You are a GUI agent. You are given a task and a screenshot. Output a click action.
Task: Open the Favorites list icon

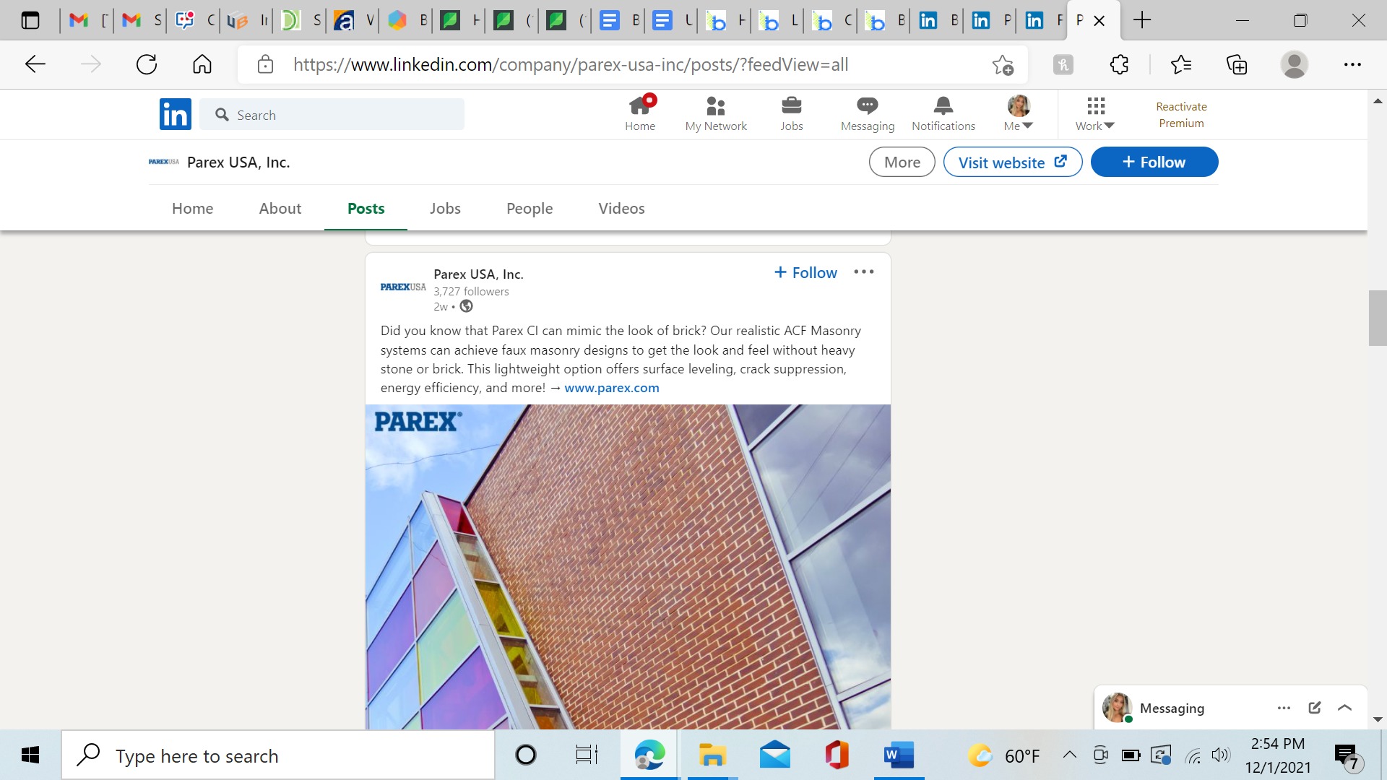click(1181, 64)
